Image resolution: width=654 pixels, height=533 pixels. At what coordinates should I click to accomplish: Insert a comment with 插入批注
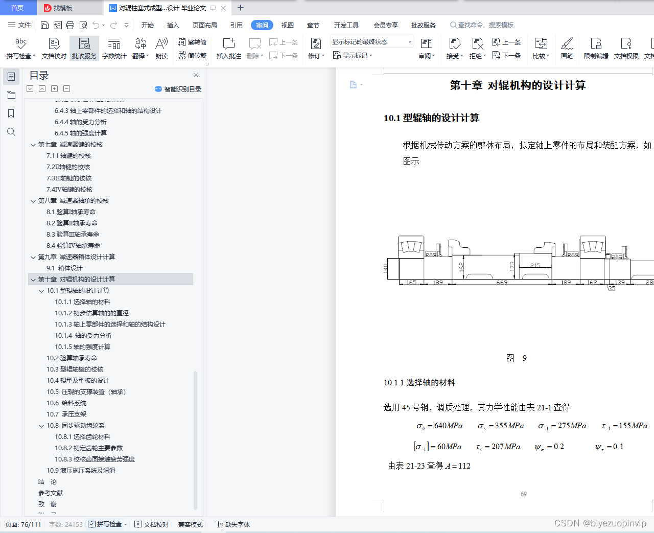point(228,49)
